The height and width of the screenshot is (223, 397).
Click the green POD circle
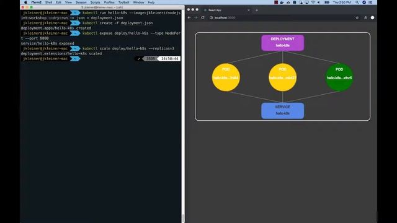(339, 77)
